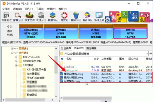156x102 pixels.
Task: Click the next disk right arrow
Action: (11, 27)
